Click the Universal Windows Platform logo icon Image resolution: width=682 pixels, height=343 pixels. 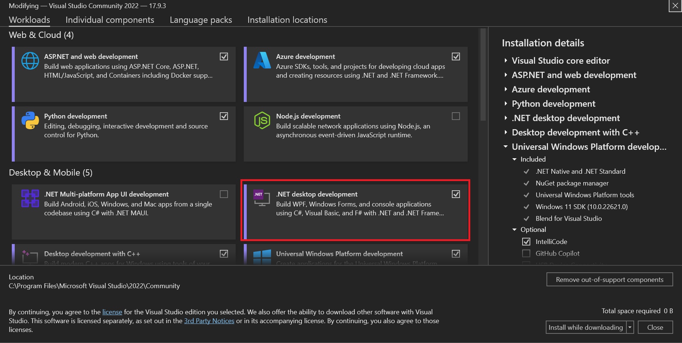tap(262, 257)
